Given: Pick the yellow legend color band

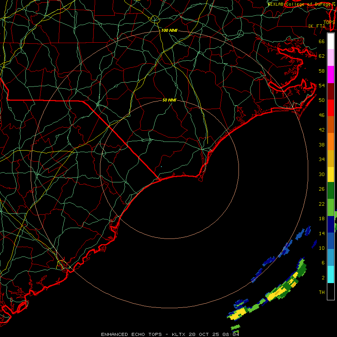Looking at the screenshot, I should pyautogui.click(x=331, y=174).
